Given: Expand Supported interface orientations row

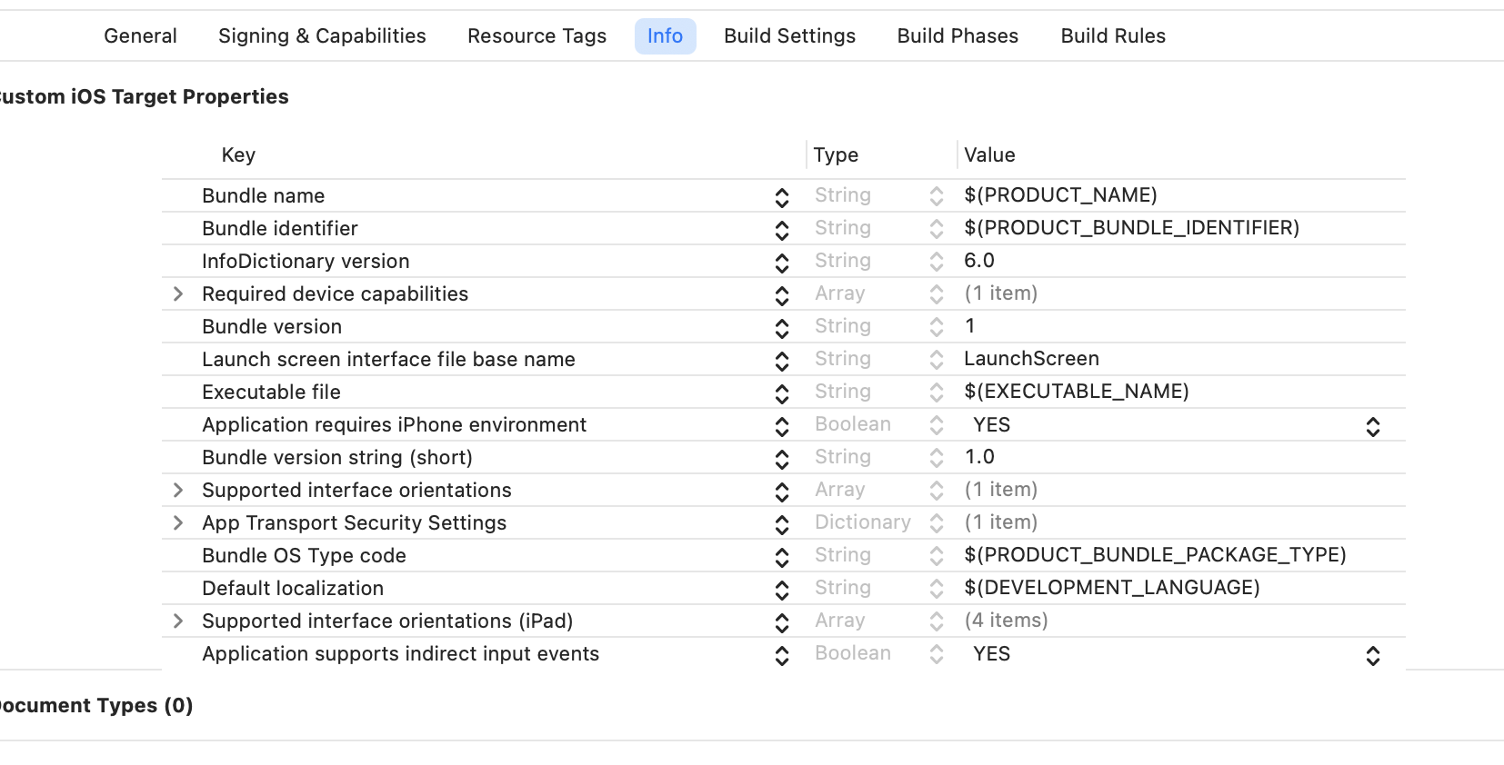Looking at the screenshot, I should click(x=178, y=491).
